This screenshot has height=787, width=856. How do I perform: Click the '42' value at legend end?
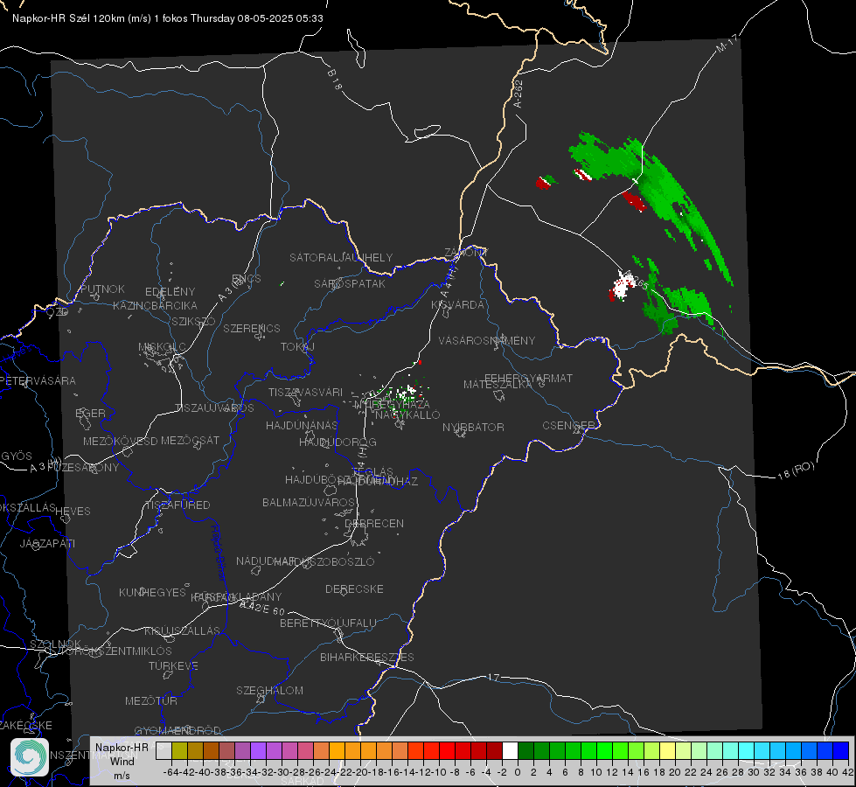click(847, 772)
